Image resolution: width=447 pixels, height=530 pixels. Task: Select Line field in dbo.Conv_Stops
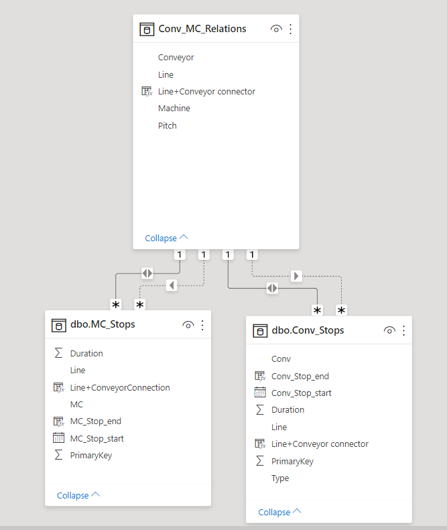point(279,427)
